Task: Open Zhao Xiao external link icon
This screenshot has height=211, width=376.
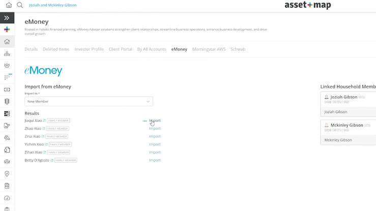Action: [44, 129]
